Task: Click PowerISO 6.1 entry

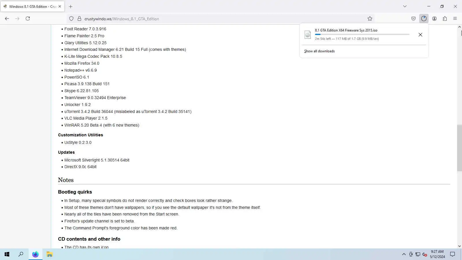Action: click(77, 77)
